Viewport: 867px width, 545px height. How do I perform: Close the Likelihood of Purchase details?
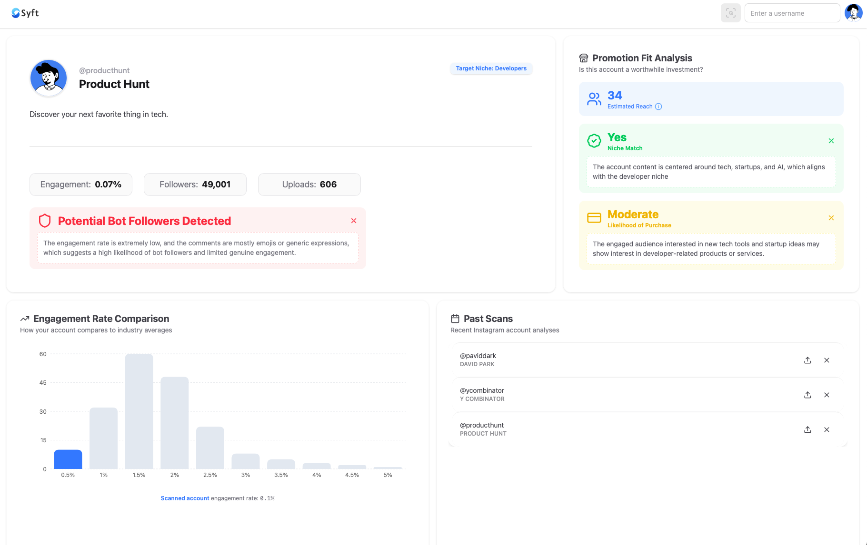click(831, 218)
